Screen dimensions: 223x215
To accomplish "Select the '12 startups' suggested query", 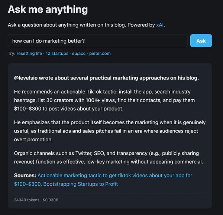I will [57, 54].
